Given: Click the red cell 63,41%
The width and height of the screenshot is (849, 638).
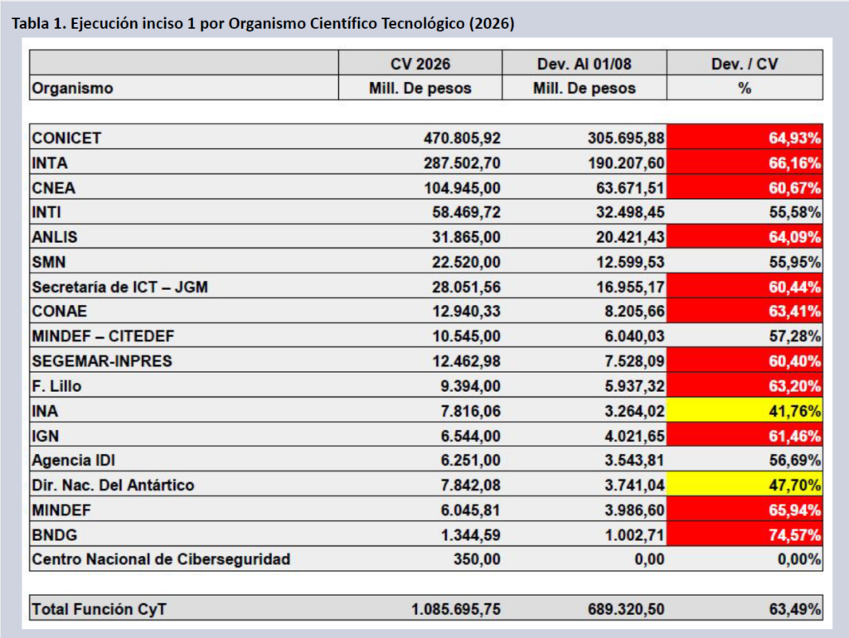Looking at the screenshot, I should click(745, 311).
